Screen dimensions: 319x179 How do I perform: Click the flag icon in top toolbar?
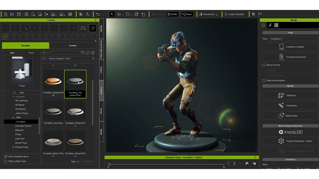pos(260,14)
